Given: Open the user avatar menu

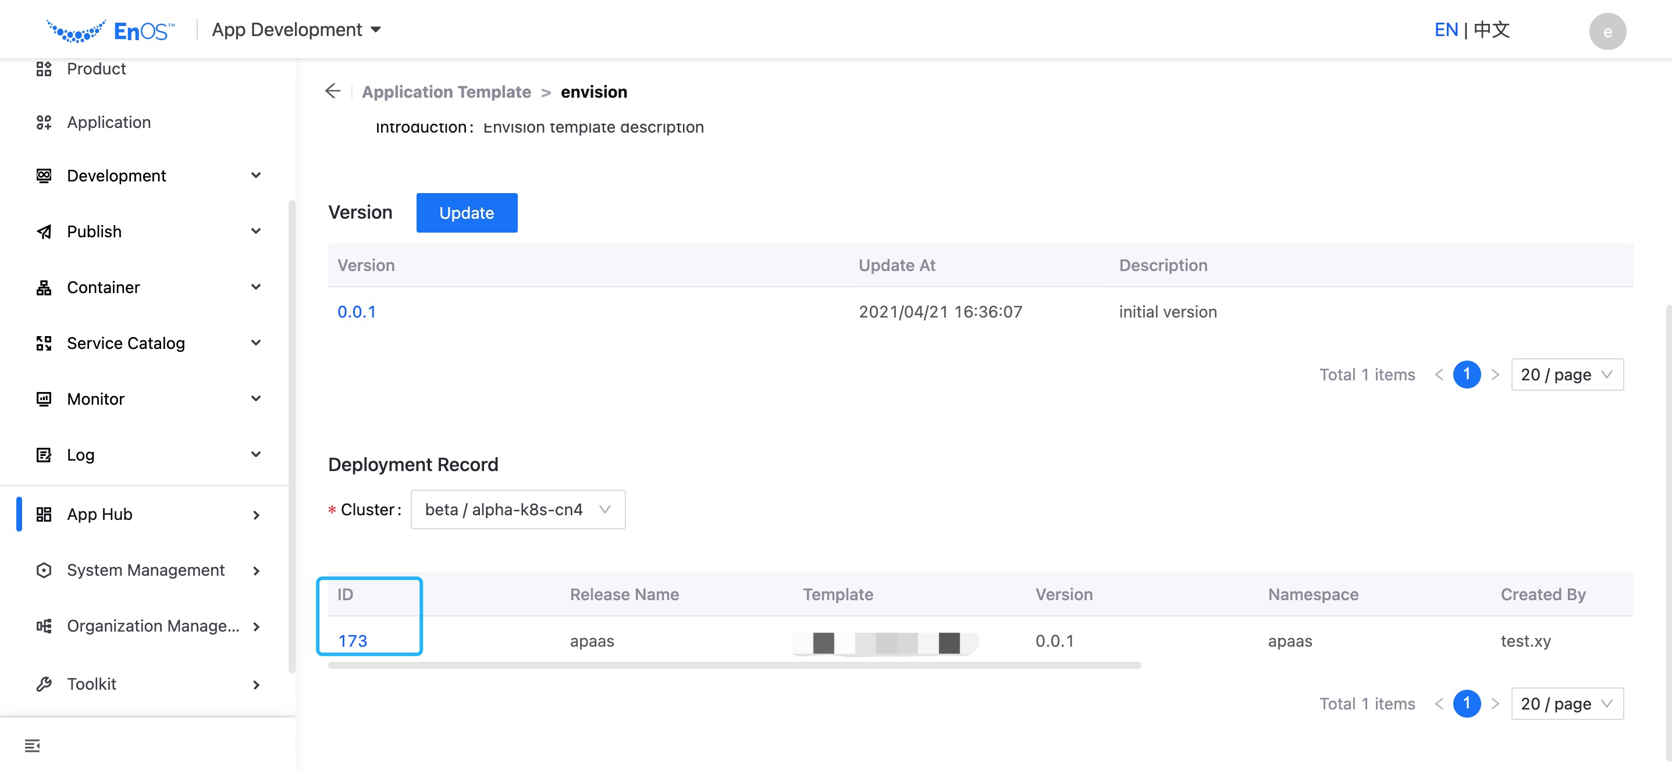Looking at the screenshot, I should [x=1607, y=31].
